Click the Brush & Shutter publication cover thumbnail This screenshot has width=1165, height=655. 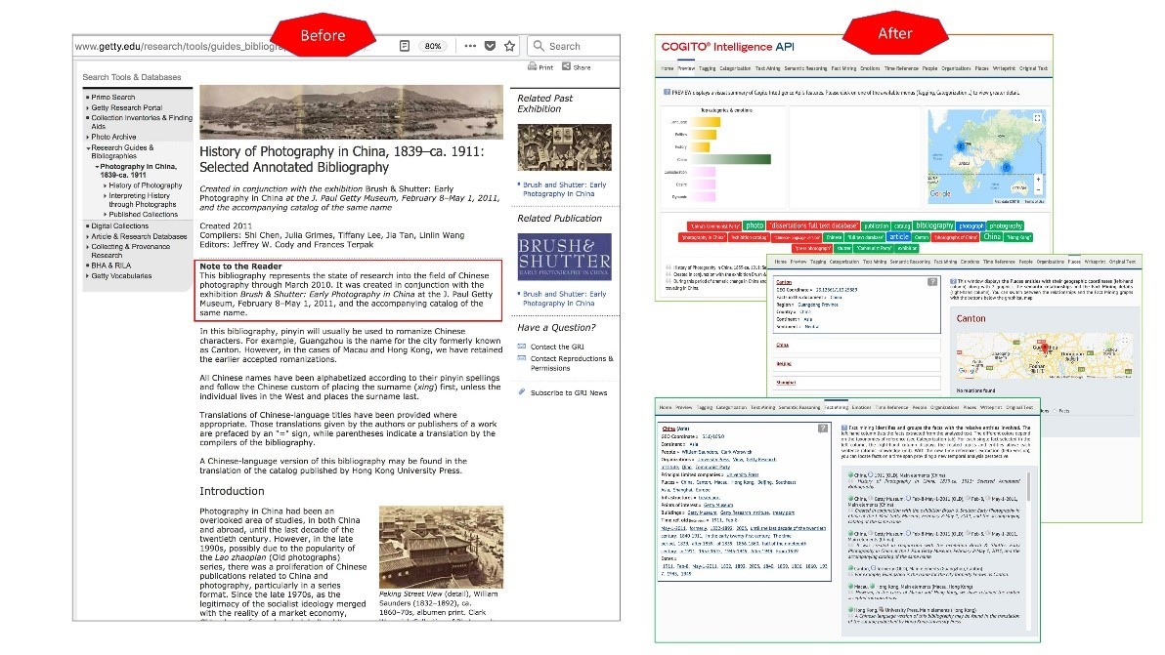pos(564,258)
